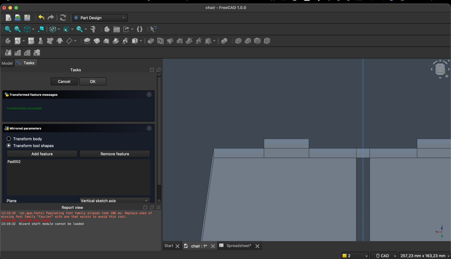Select Pad002 in the feature list
Viewport: 451px width, 259px height.
(x=14, y=161)
